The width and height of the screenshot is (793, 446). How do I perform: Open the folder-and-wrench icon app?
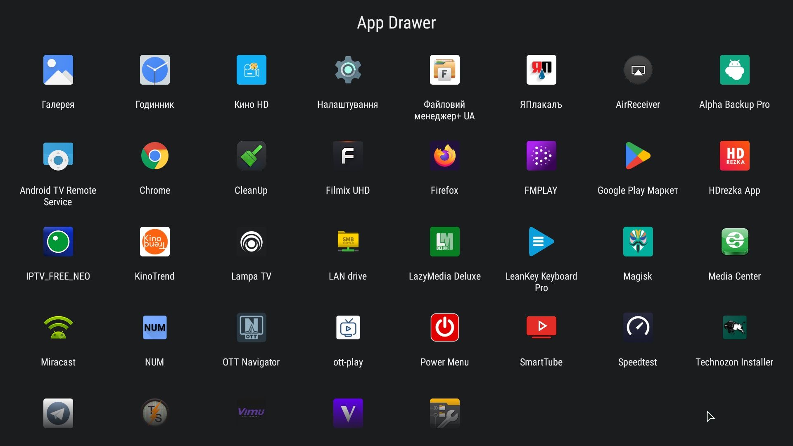pyautogui.click(x=445, y=413)
